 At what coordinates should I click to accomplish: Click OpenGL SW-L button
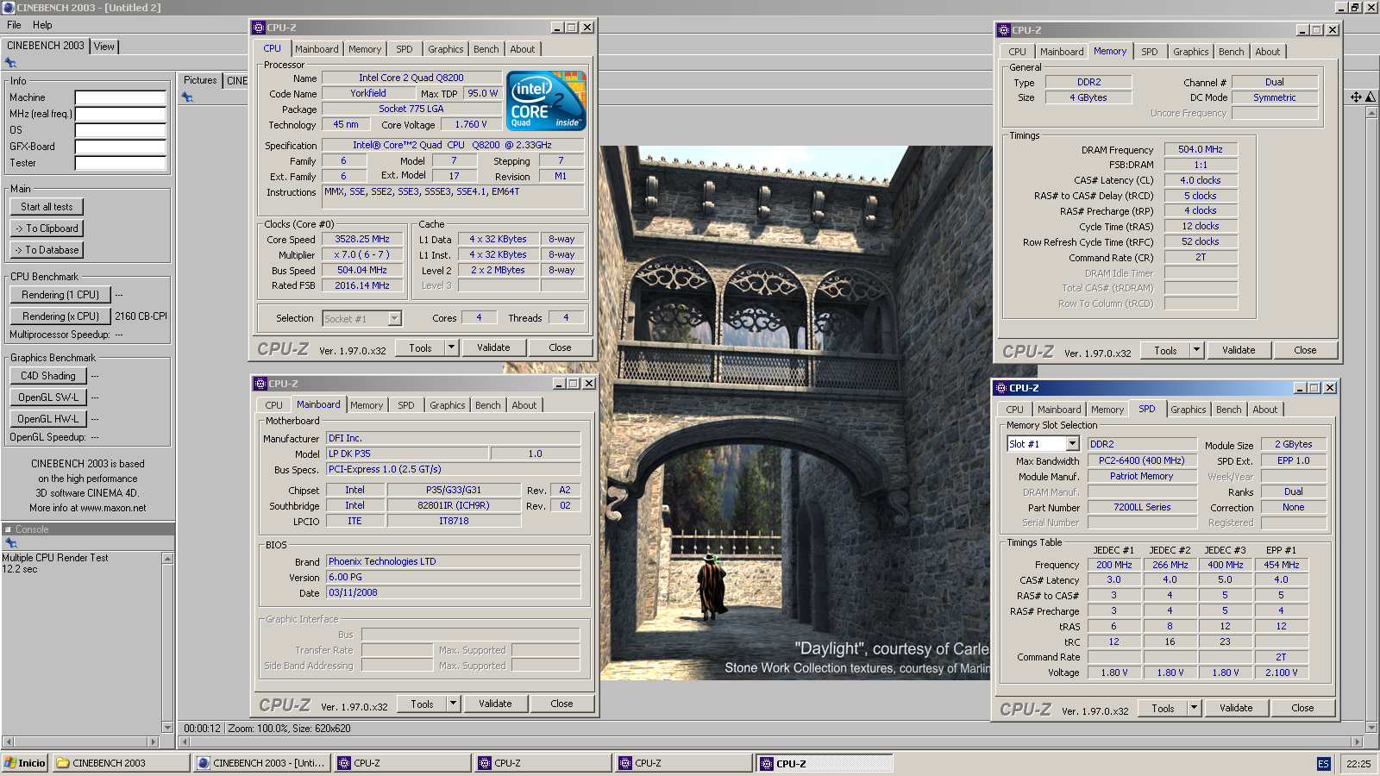coord(48,397)
